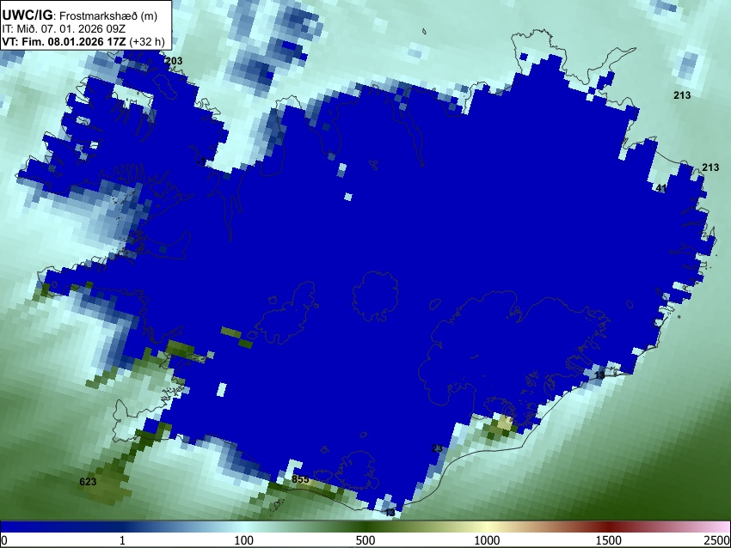731x548 pixels.
Task: Click the 623 value label offshore
Action: point(88,482)
